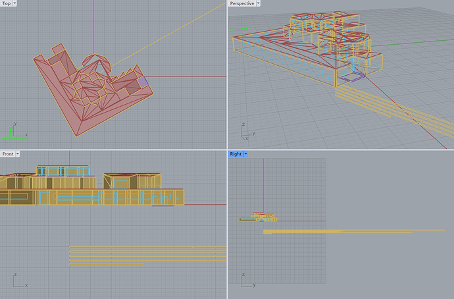Image resolution: width=454 pixels, height=299 pixels.
Task: Click the Perspective viewport title label
Action: click(241, 3)
